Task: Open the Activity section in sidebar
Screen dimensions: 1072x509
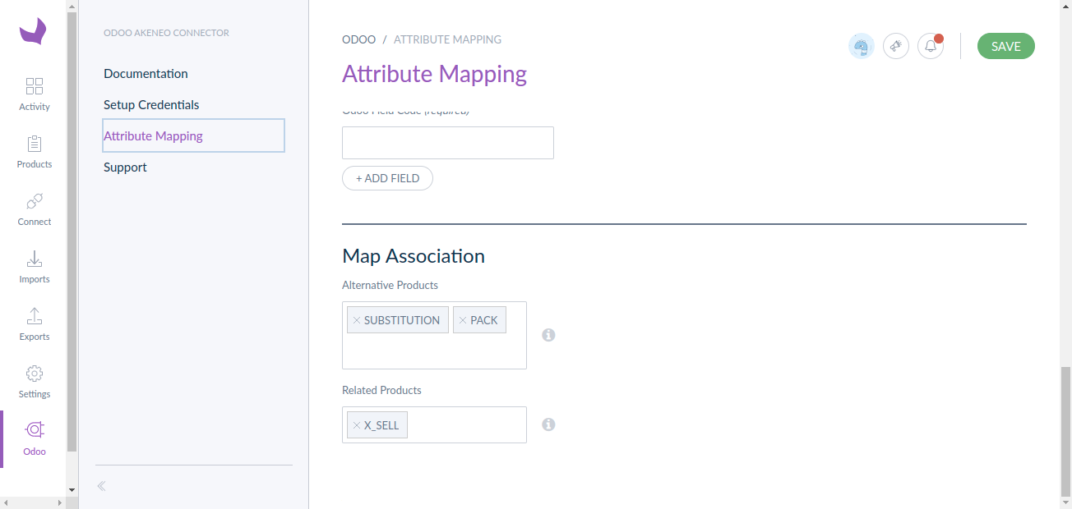Action: point(35,94)
